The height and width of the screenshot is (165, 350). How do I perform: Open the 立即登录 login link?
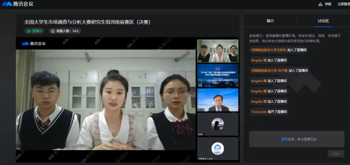click(x=343, y=4)
